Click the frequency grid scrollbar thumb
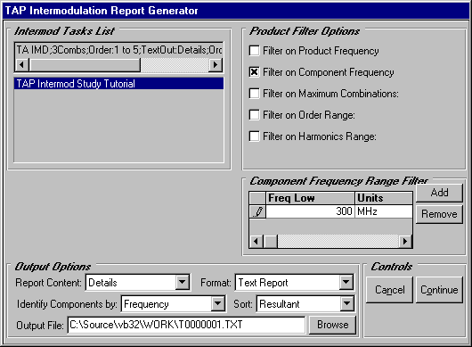 [271, 241]
